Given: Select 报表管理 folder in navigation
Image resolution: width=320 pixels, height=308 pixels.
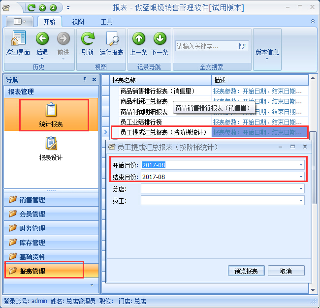Looking at the screenshot, I should pos(51,271).
